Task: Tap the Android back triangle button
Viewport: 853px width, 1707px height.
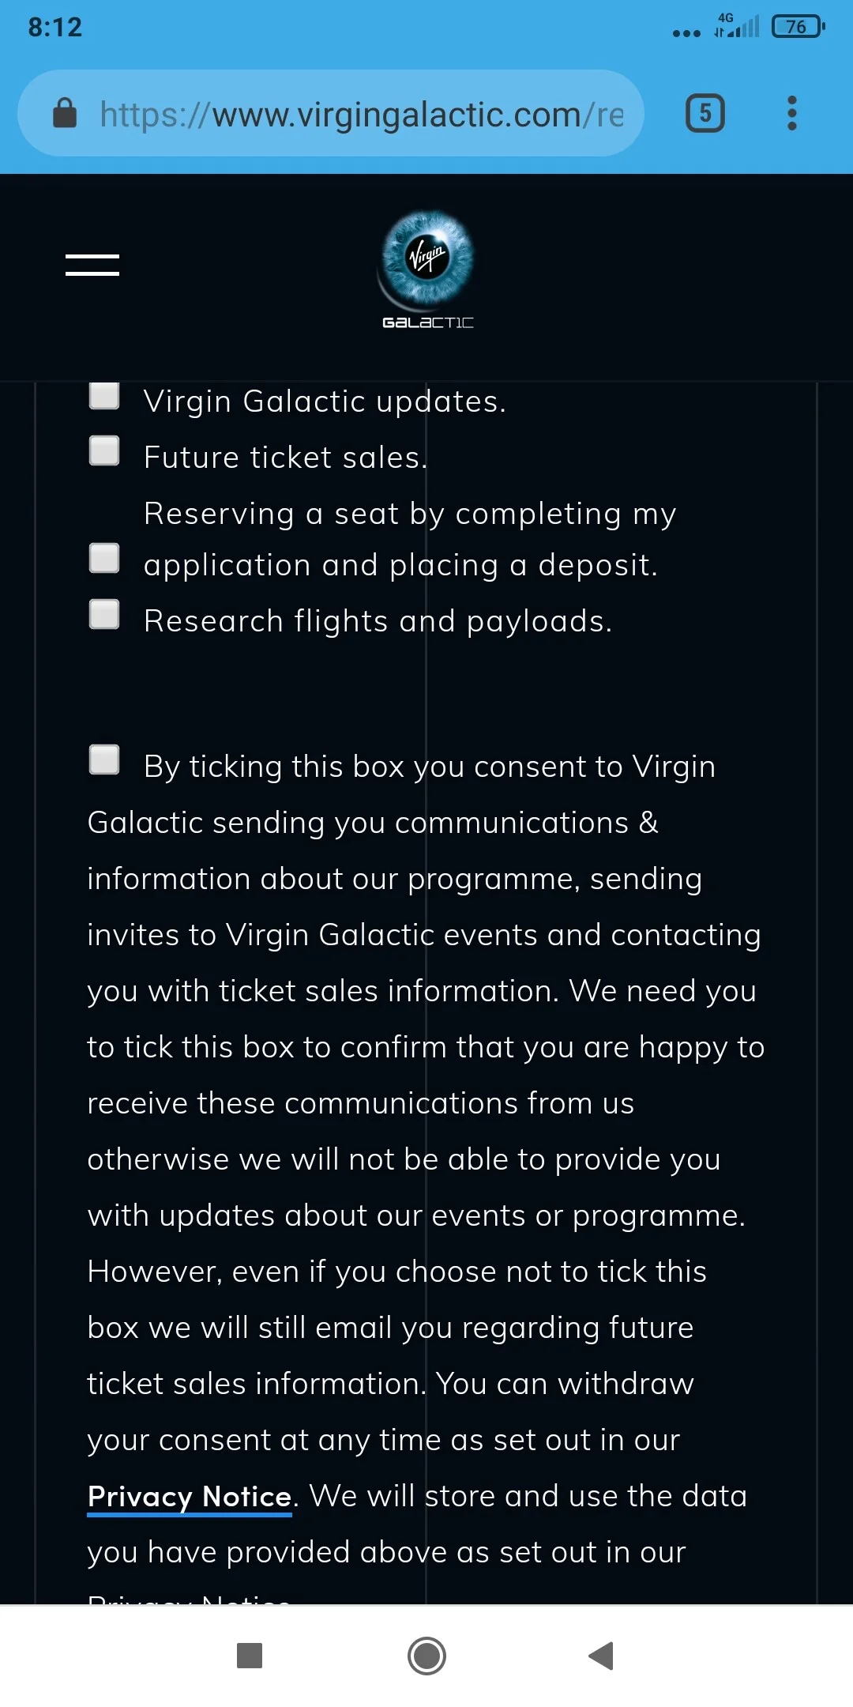Action: click(602, 1655)
